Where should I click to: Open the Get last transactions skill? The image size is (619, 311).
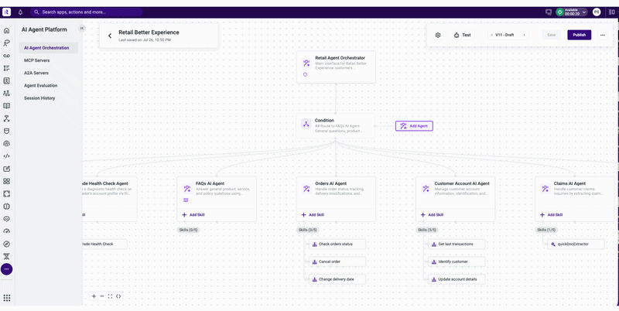[x=457, y=244]
